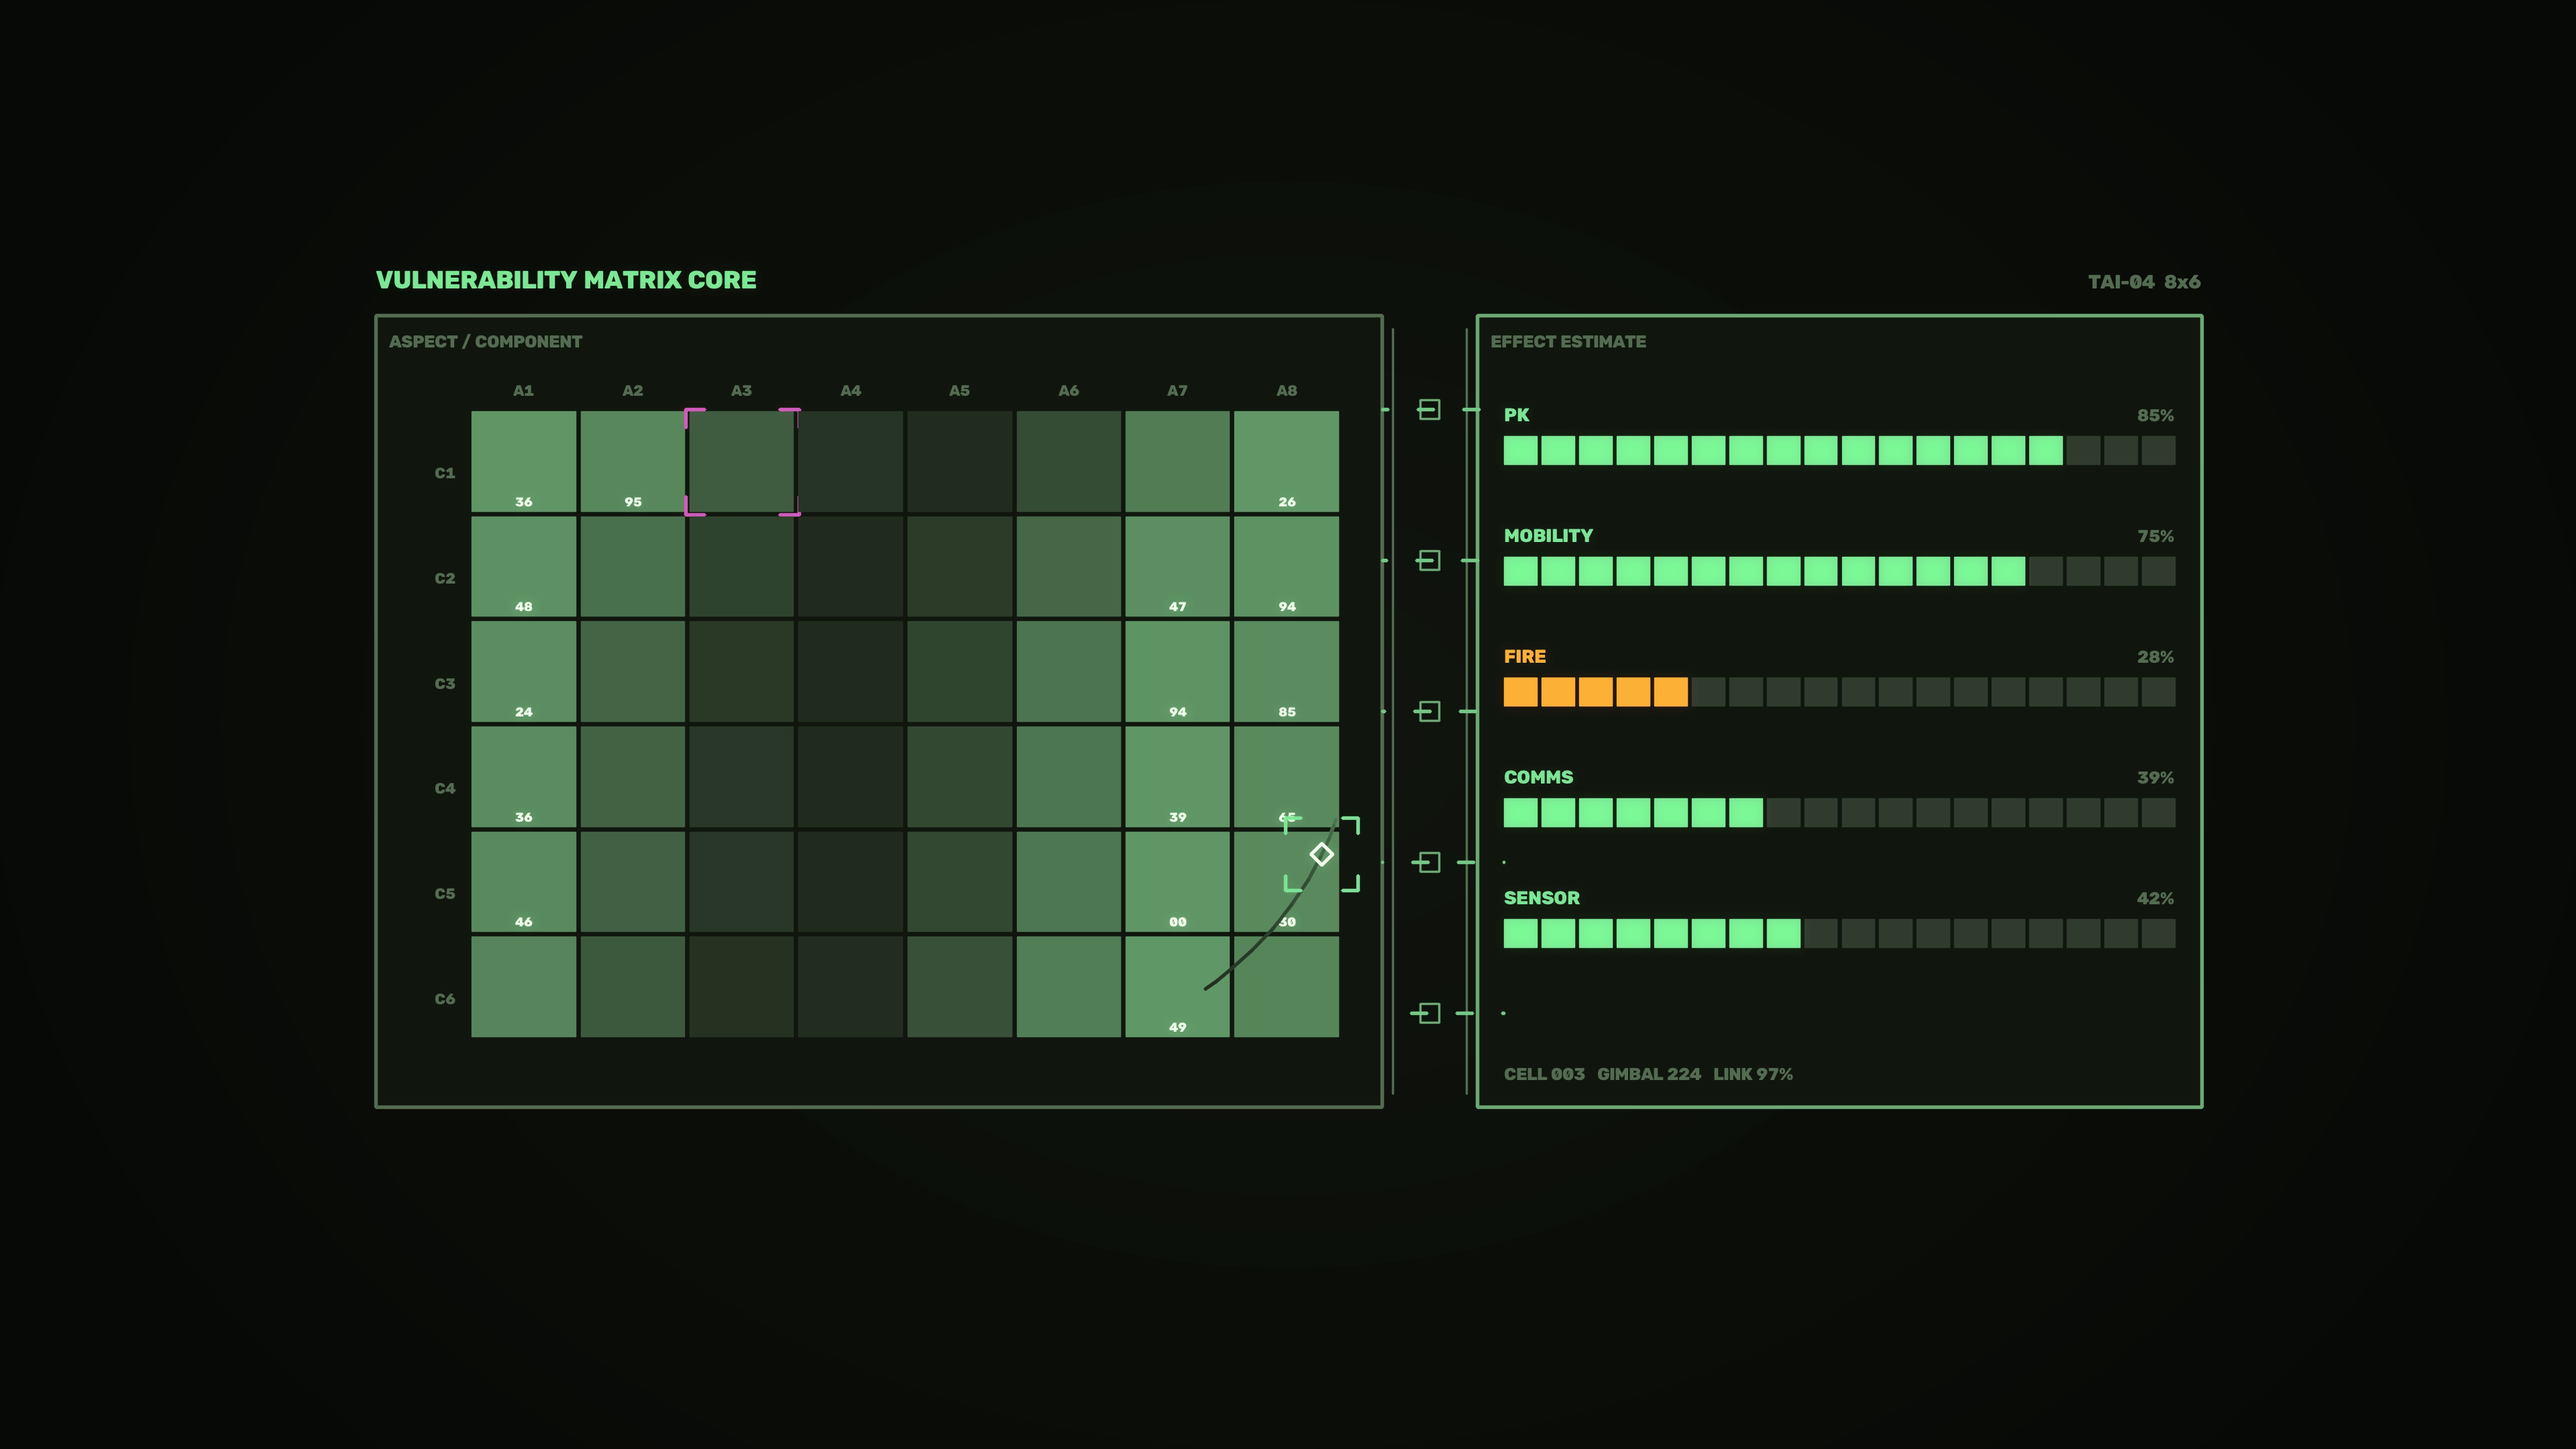Click the MOBILITY segmented progress bar
The width and height of the screenshot is (2576, 1449).
coord(1839,571)
